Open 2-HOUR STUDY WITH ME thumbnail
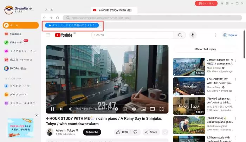Viewport: 246px width, 142px height. click(x=189, y=67)
